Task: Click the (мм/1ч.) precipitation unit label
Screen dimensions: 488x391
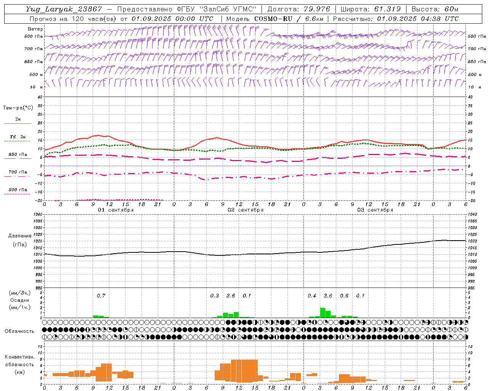Action: [20, 307]
